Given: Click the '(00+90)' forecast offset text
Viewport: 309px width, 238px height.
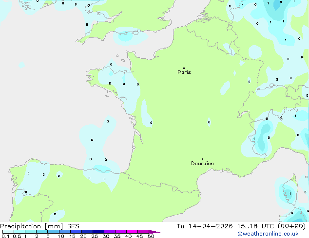Looking at the screenshot, I should click(291, 226).
